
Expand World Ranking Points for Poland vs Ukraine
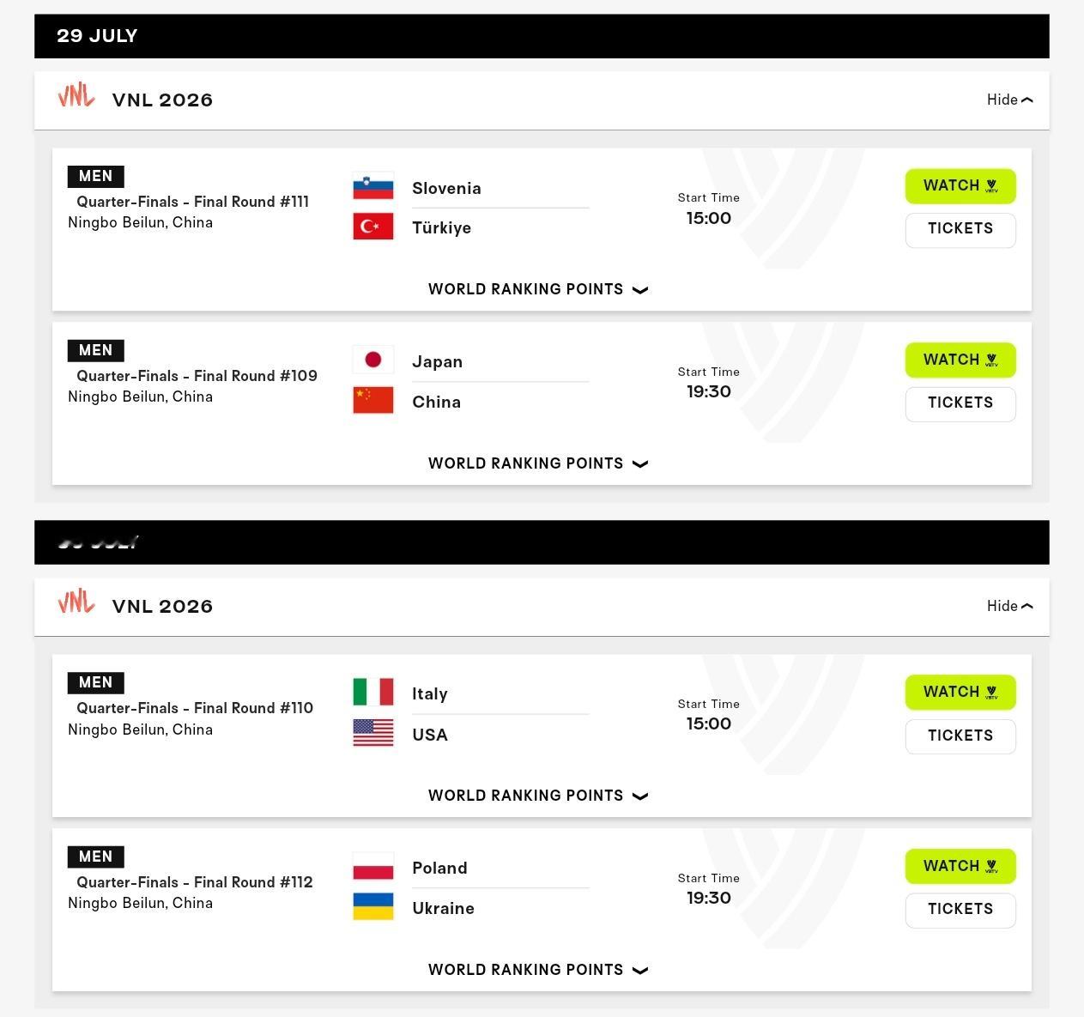[x=538, y=970]
